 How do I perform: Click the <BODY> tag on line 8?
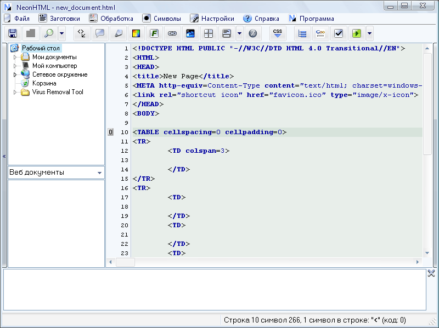[x=146, y=113]
